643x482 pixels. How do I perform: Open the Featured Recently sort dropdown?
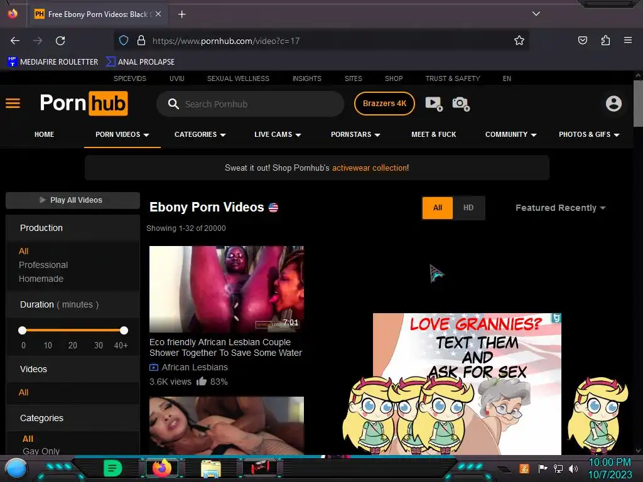(x=560, y=208)
